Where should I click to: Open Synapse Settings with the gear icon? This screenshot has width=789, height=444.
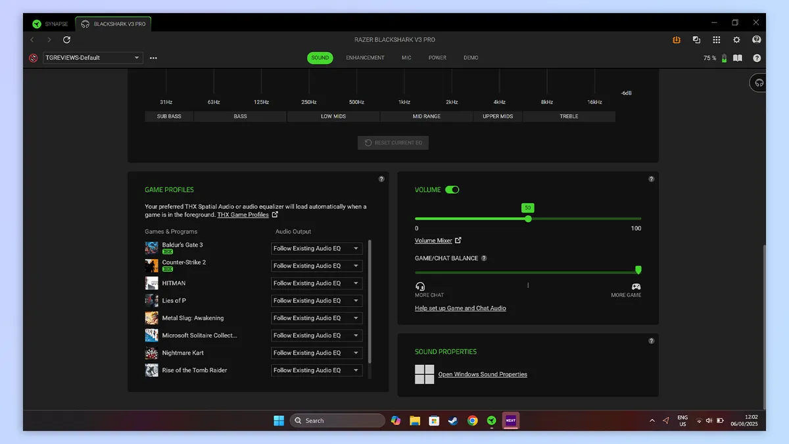pyautogui.click(x=736, y=39)
